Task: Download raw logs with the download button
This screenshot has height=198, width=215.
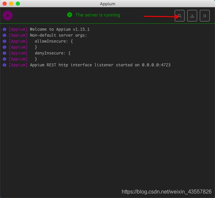Action: coord(192,16)
